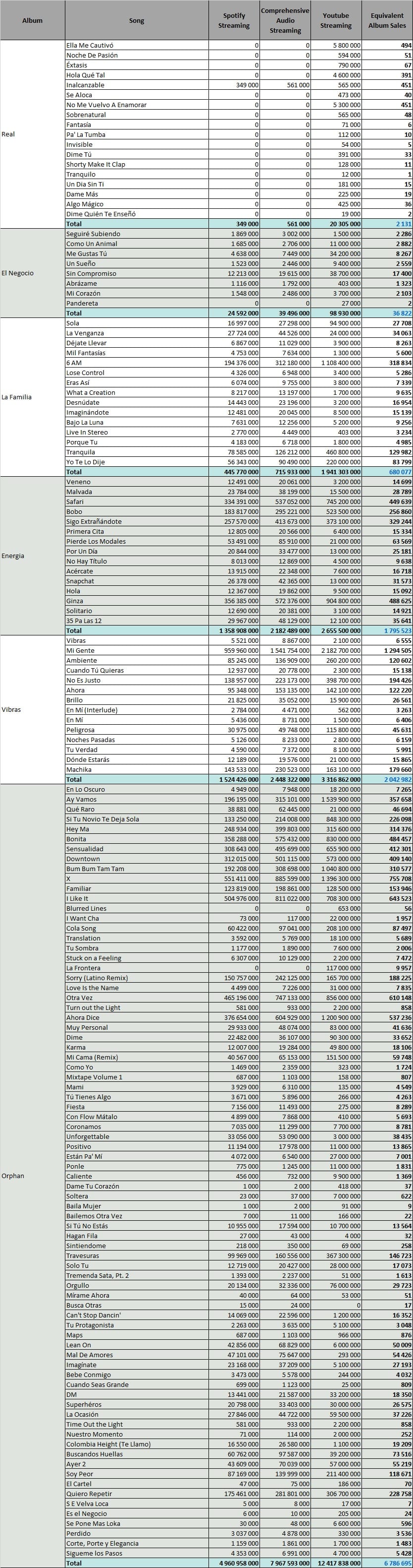Click the song "Sigo Extrañándote"
Viewport: 413px width, 1568px height.
94,522
